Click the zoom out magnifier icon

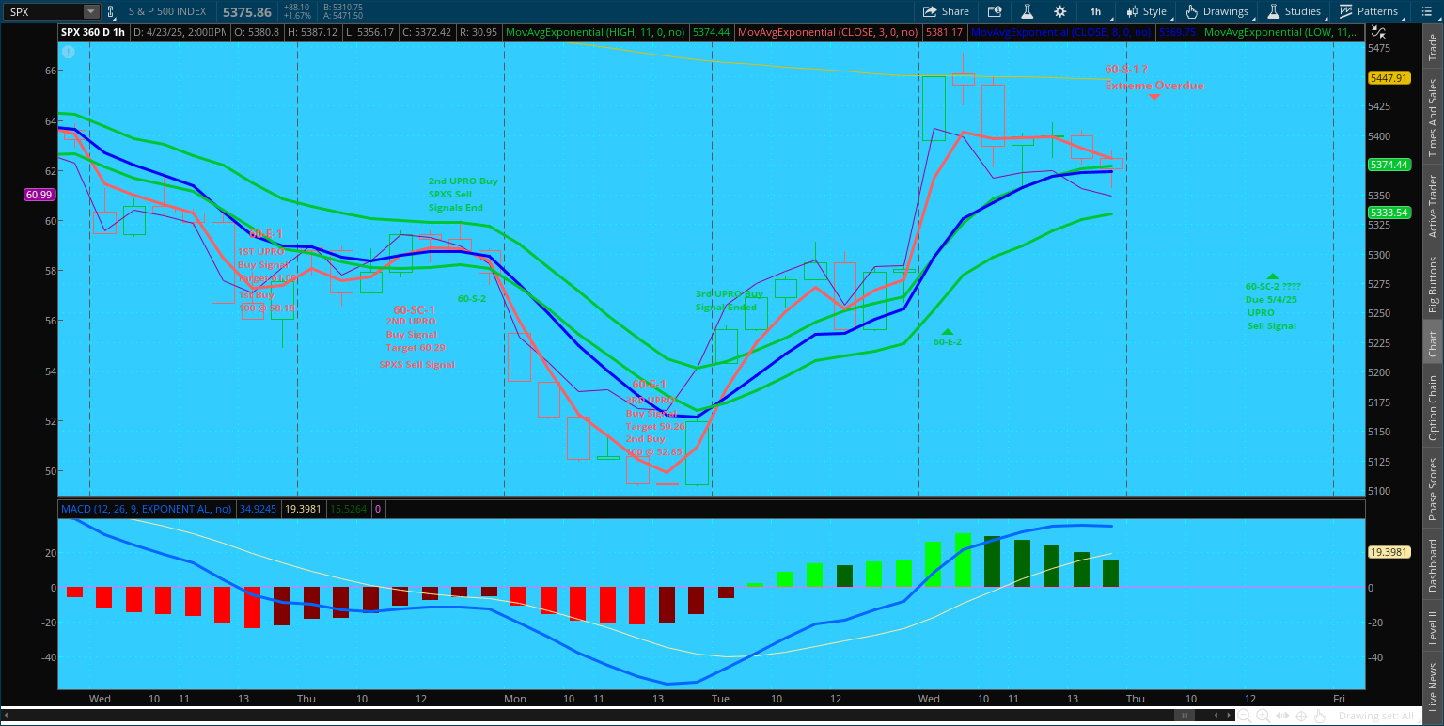coord(1244,717)
